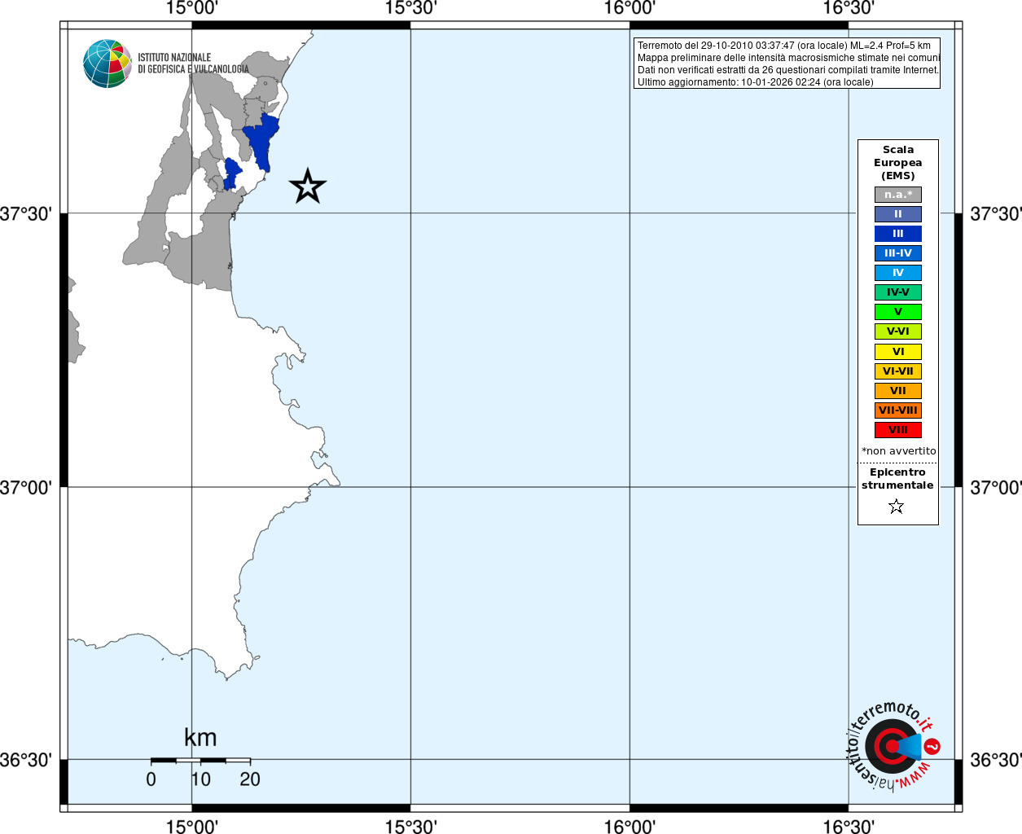Click the right axis label 36°30'
The width and height of the screenshot is (1022, 834).
point(995,760)
